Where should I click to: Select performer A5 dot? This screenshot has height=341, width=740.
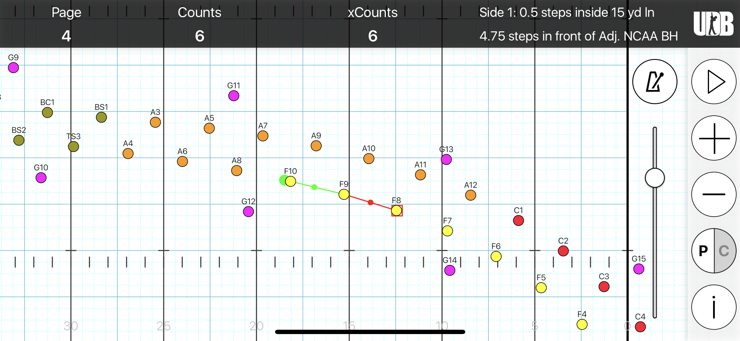[209, 128]
